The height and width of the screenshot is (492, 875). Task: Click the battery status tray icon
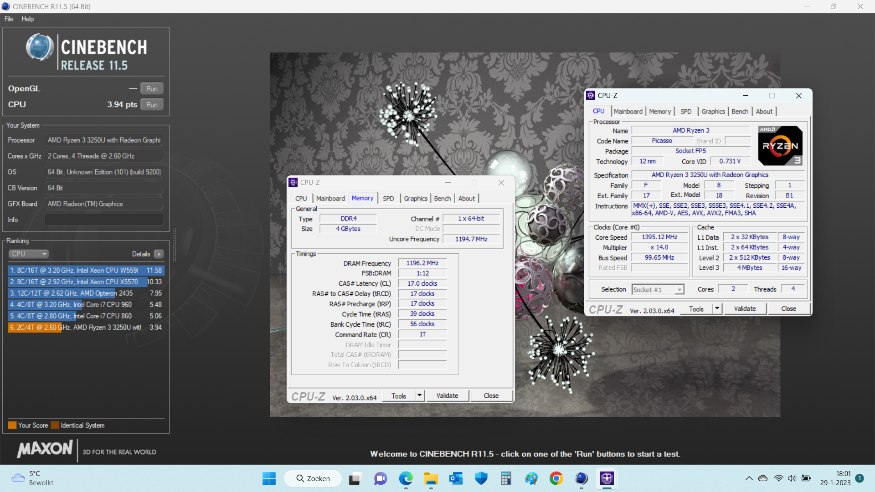(x=806, y=478)
